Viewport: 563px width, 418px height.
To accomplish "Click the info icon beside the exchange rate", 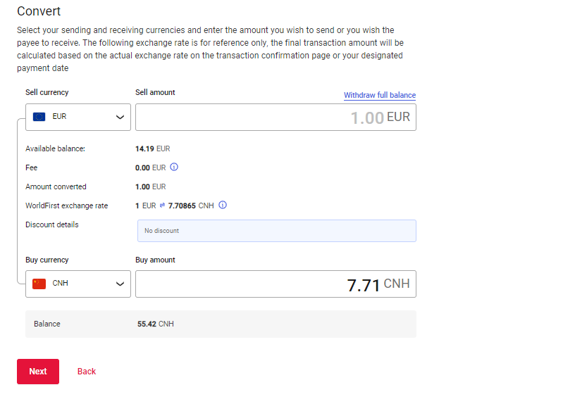I will pyautogui.click(x=223, y=205).
